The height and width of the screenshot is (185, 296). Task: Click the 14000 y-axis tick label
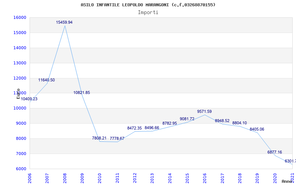[20, 48]
